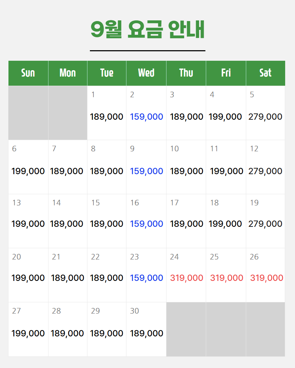Screen dimensions: 295x368
Task: Click the blue 159,000 price on September 2
Action: (146, 117)
